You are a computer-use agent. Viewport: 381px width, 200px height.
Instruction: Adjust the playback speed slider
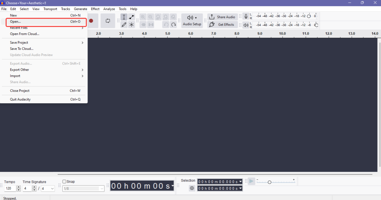point(269,182)
